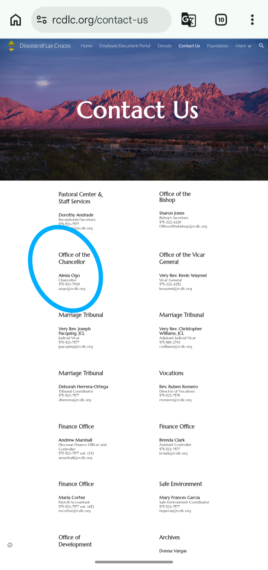This screenshot has width=268, height=570.
Task: Open the site search magnifier icon
Action: pyautogui.click(x=261, y=46)
